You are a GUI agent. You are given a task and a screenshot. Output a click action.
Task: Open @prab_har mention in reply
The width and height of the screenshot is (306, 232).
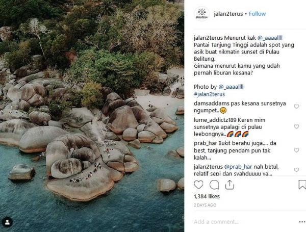click(236, 166)
